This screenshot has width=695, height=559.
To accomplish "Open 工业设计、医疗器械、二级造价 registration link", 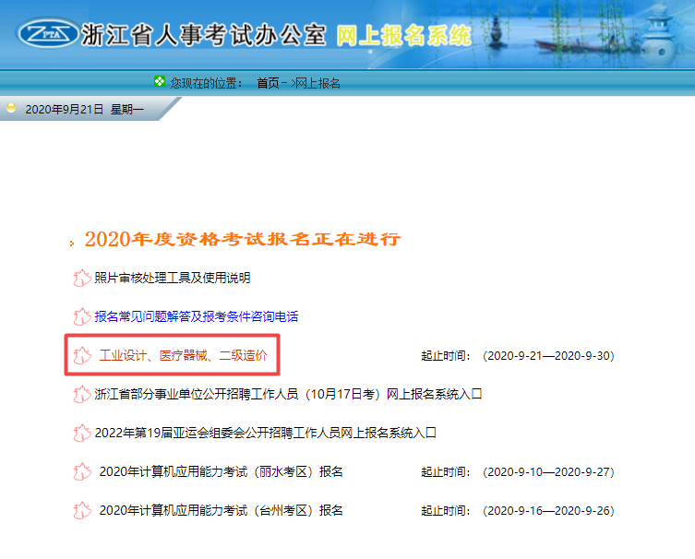I will (183, 355).
